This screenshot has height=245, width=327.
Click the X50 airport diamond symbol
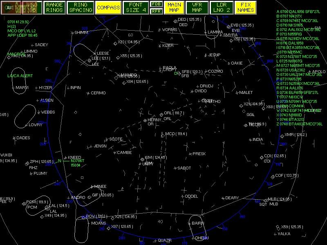231,40
